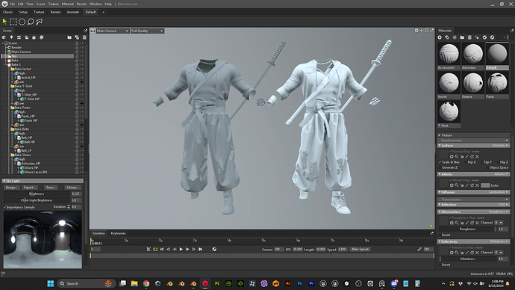Add bake project icon in Scene toolbar
The image size is (515, 290).
pos(34,37)
